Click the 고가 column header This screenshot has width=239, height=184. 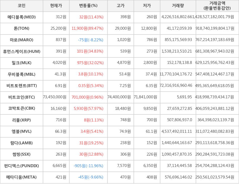click(x=121, y=6)
